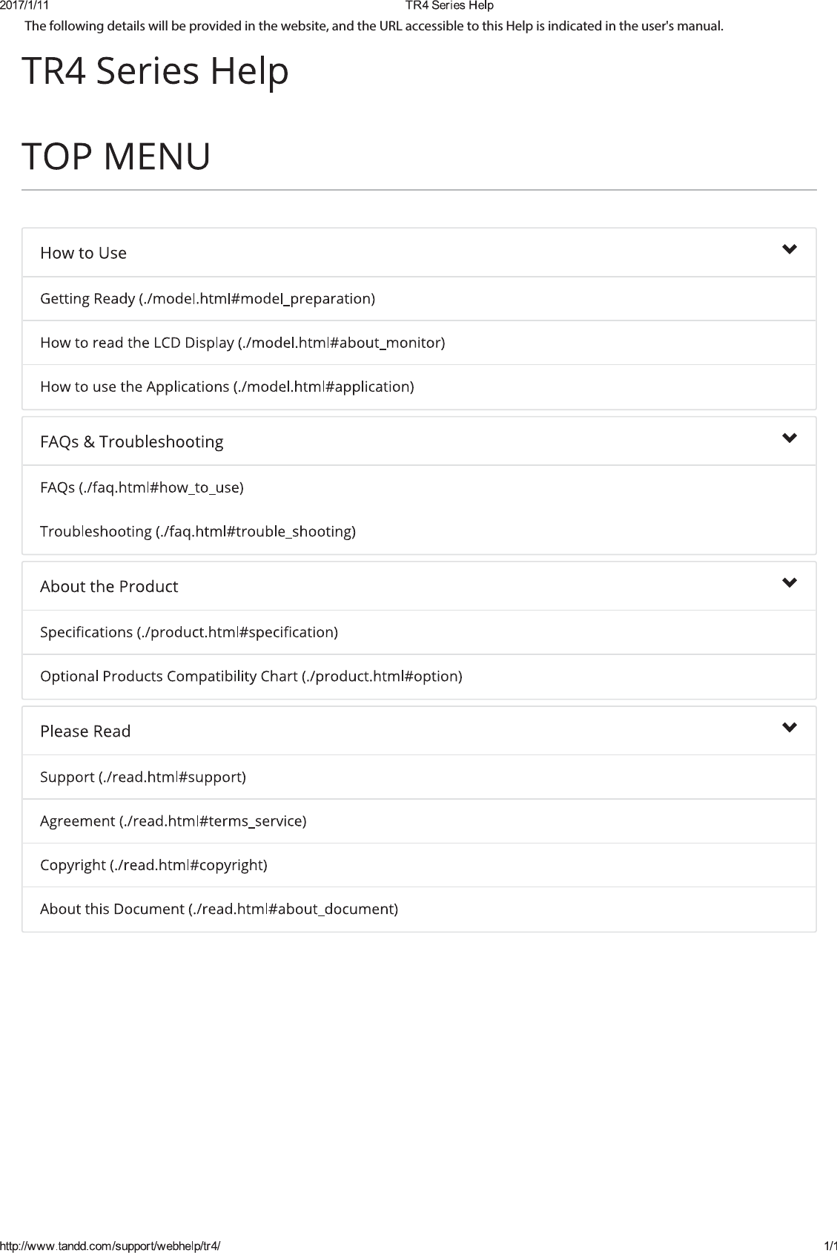This screenshot has height=1253, width=837.
Task: Open How to read the LCD Display
Action: pos(242,343)
